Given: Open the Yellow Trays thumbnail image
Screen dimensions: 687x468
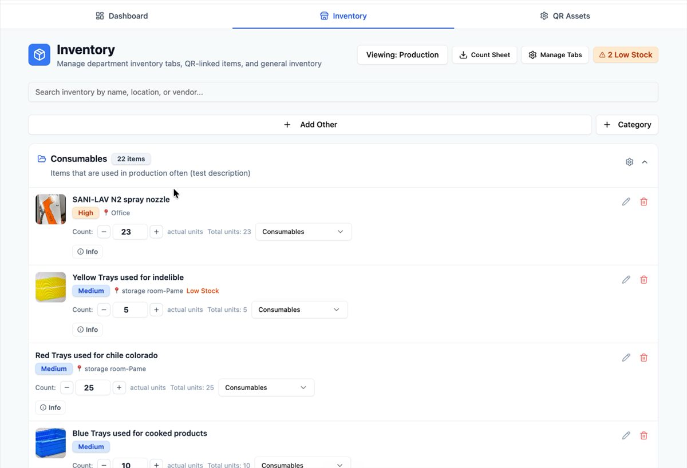Looking at the screenshot, I should 50,287.
